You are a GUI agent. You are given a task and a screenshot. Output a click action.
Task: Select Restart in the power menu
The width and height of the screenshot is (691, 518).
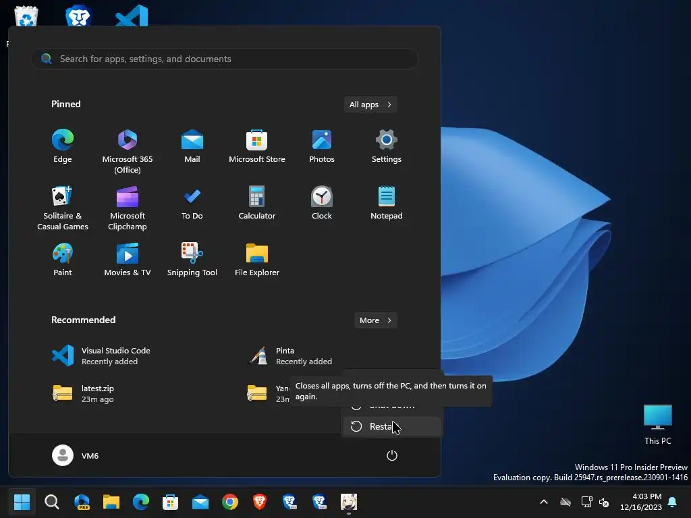pyautogui.click(x=392, y=426)
